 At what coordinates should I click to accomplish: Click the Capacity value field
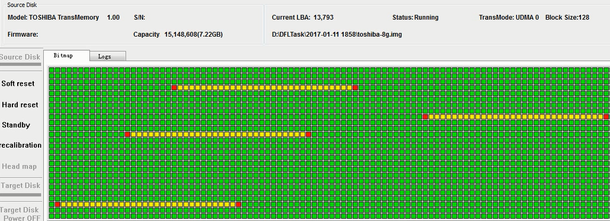tap(193, 34)
